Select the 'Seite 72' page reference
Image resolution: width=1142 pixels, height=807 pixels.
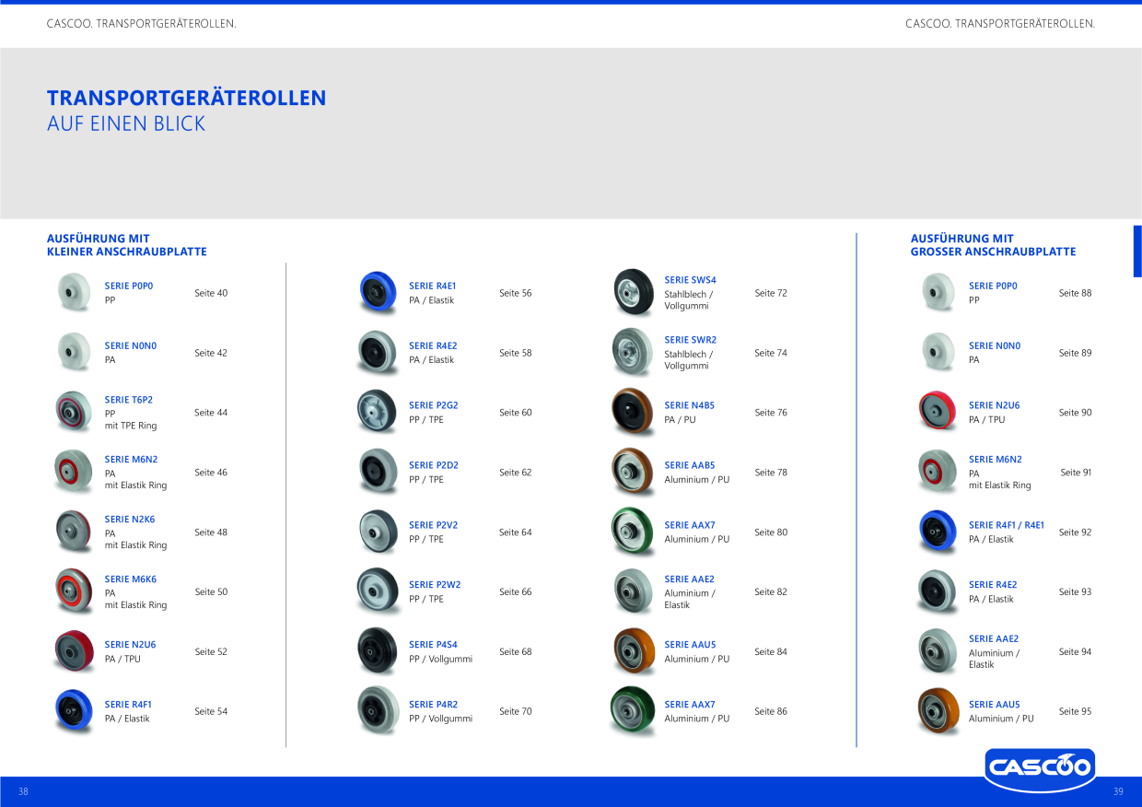(x=771, y=293)
